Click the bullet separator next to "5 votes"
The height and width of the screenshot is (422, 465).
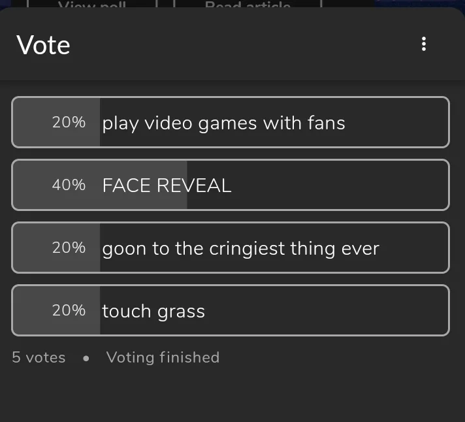click(86, 358)
